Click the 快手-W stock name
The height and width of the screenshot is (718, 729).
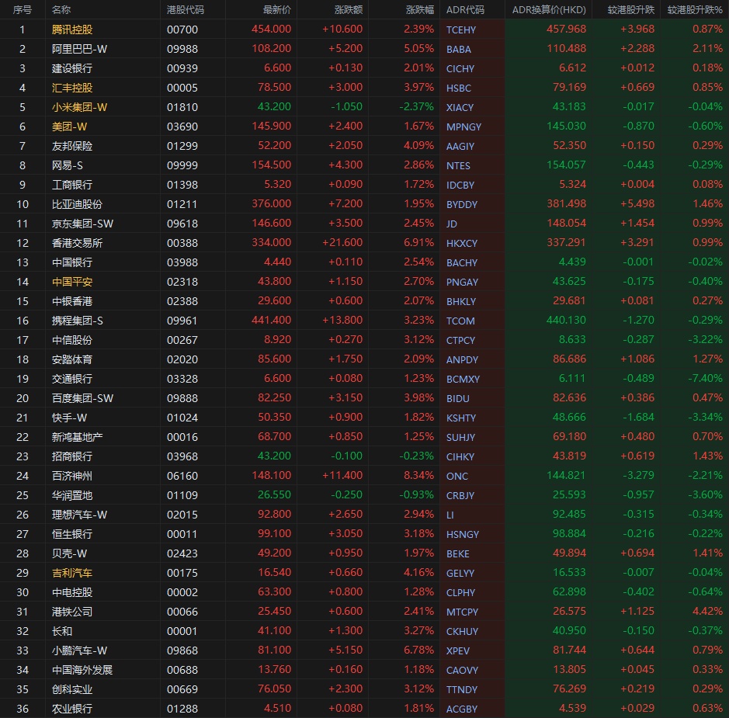pos(69,418)
